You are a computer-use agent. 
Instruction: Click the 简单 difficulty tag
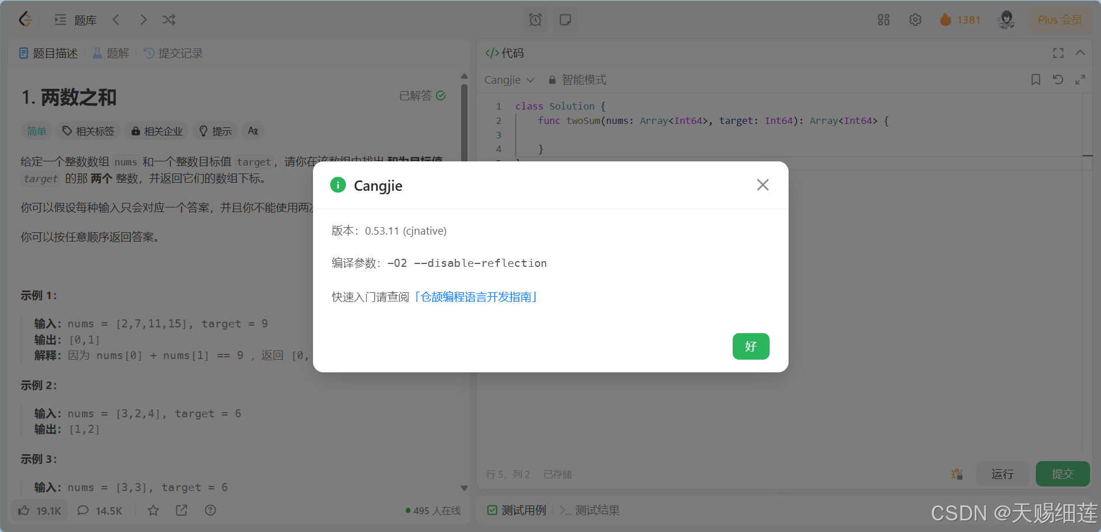(36, 131)
